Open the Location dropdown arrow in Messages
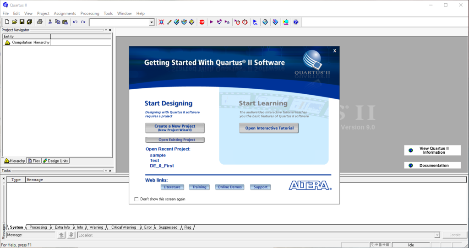Image resolution: width=469 pixels, height=248 pixels. point(437,235)
